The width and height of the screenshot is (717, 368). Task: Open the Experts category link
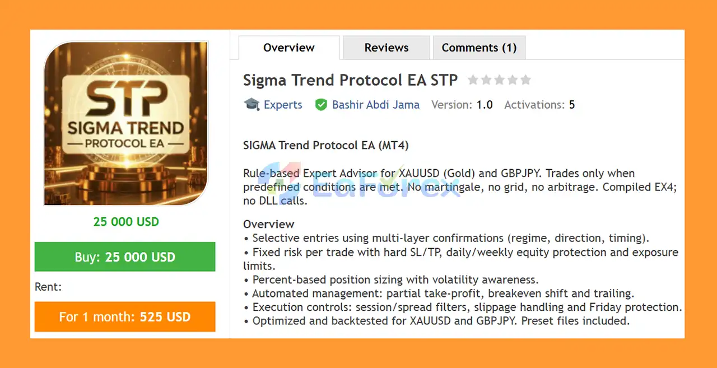283,105
